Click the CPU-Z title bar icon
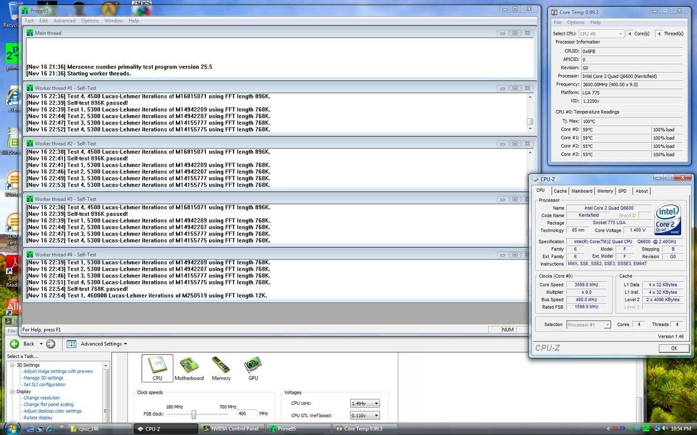This screenshot has width=697, height=435. 535,179
